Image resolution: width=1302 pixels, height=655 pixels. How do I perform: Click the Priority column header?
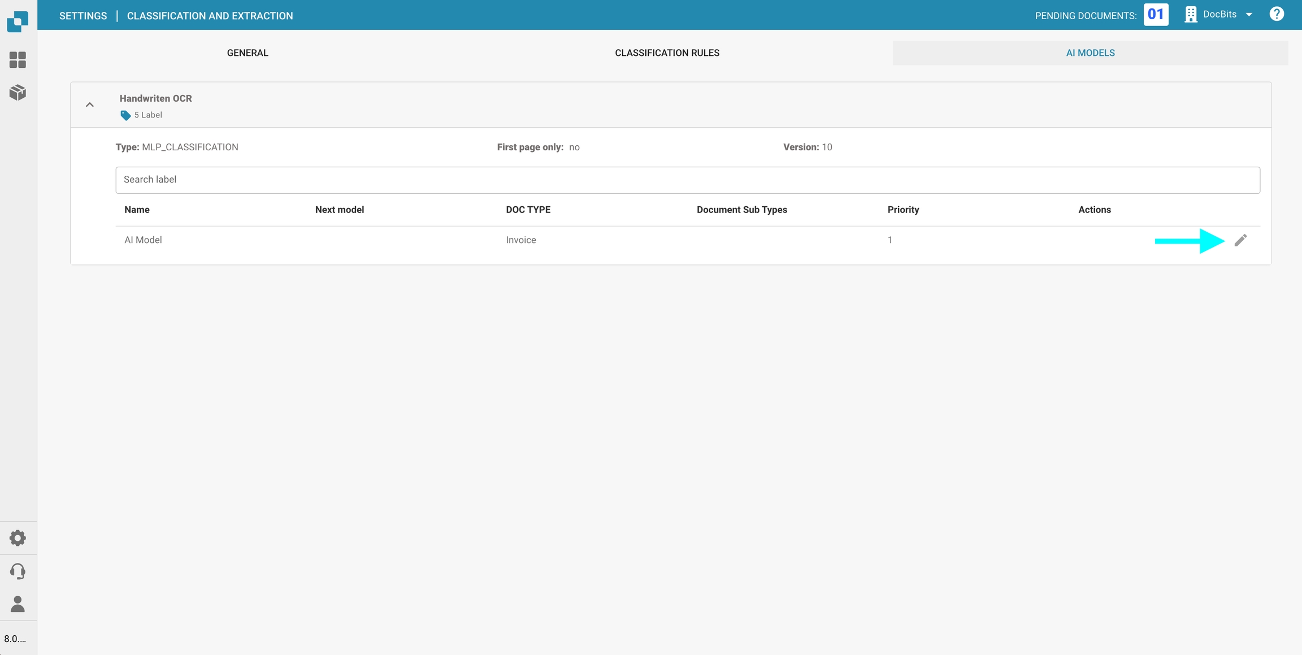903,210
